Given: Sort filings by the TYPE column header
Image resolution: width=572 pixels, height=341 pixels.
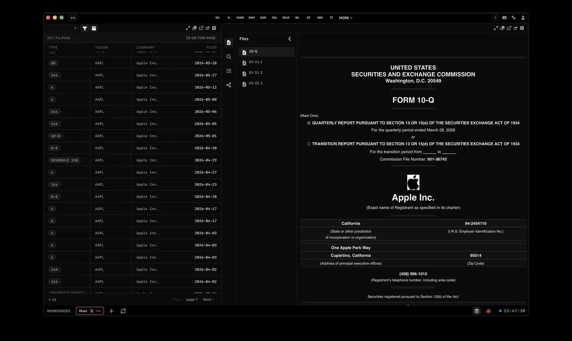Looking at the screenshot, I should [x=53, y=48].
